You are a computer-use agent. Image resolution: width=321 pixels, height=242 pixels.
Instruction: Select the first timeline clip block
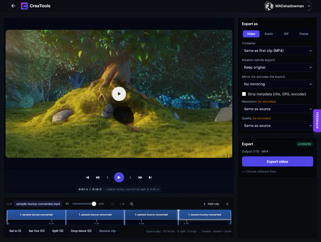click(x=36, y=215)
